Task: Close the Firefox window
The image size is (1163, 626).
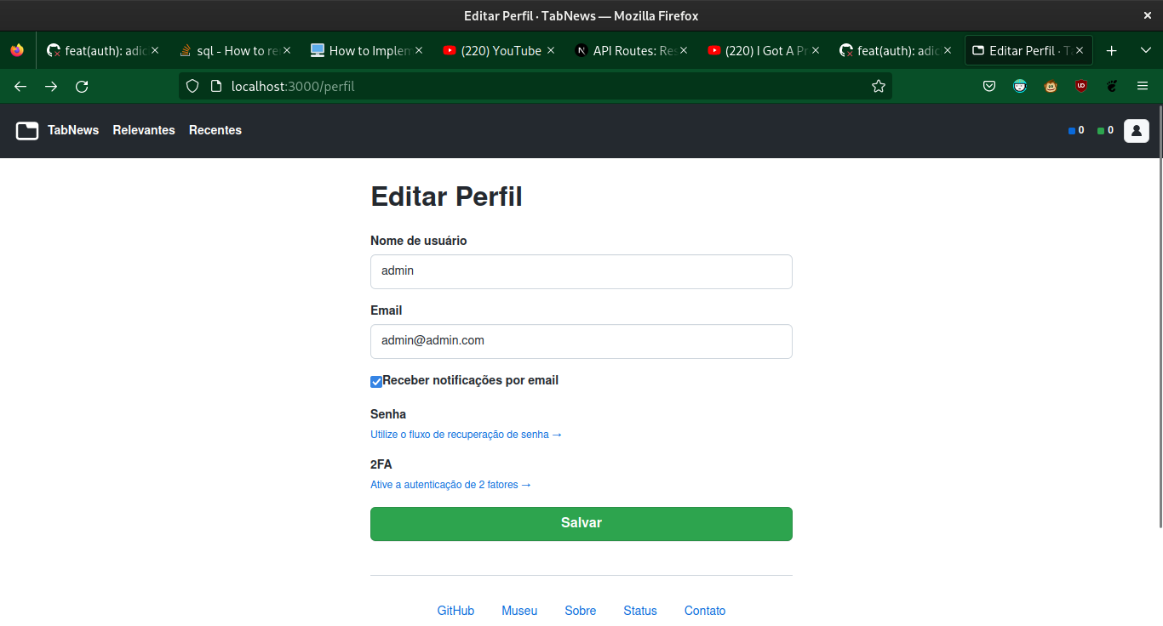Action: [1147, 15]
